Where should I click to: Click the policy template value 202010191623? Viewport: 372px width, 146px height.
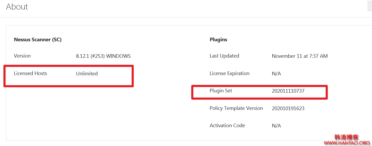pos(288,109)
